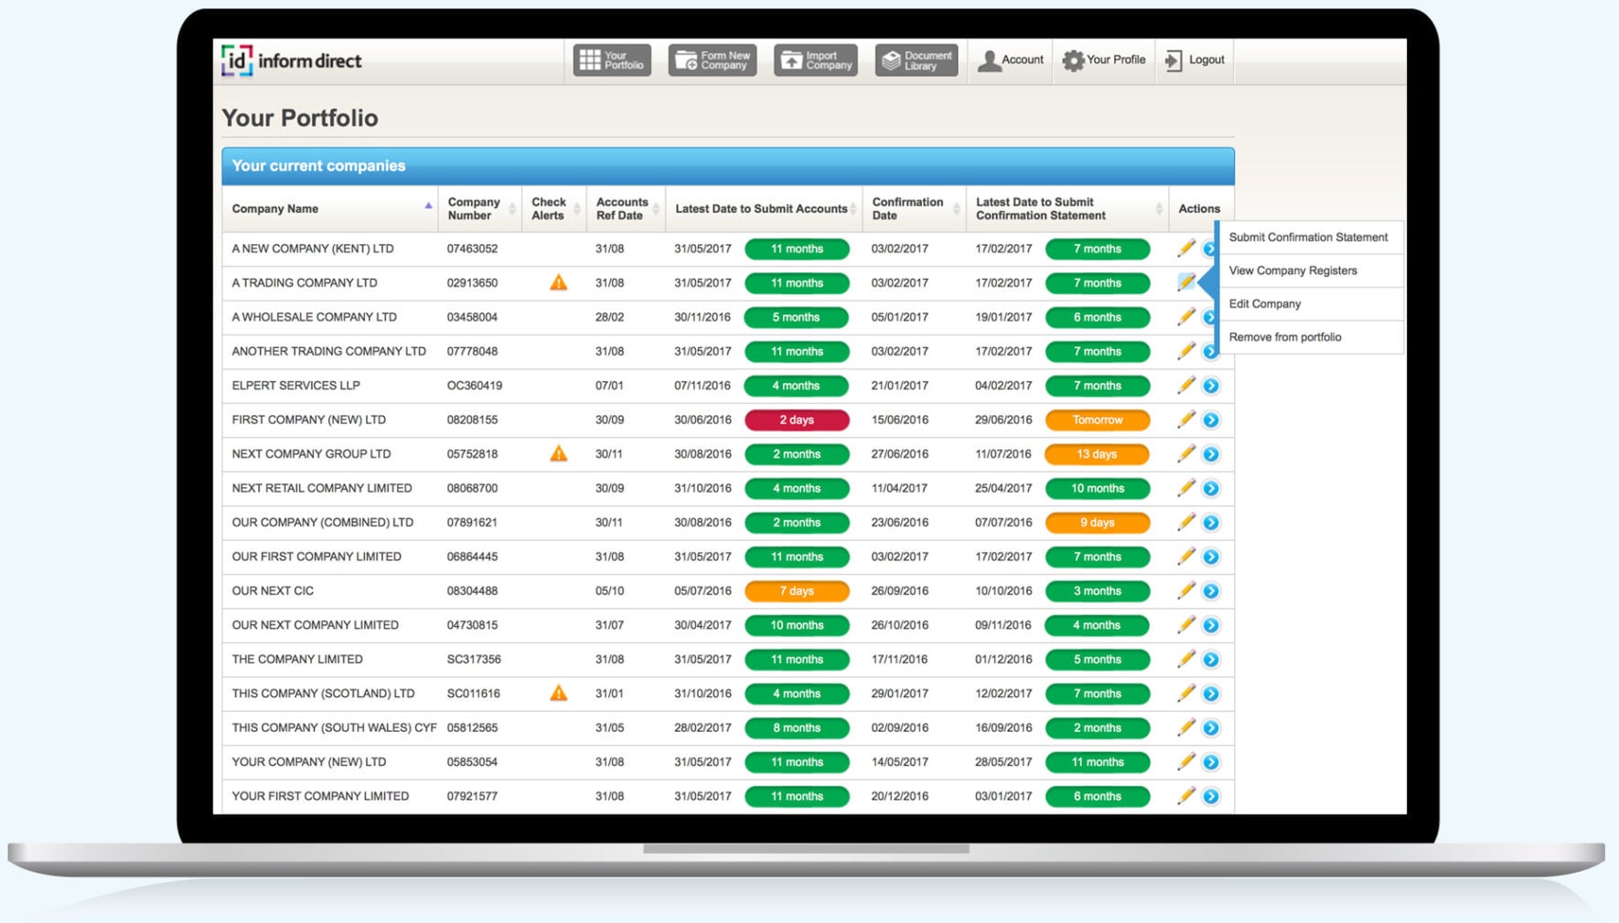The width and height of the screenshot is (1619, 923).
Task: Open the edit pencil for ELPERT SERVICES LLP
Action: pos(1186,385)
